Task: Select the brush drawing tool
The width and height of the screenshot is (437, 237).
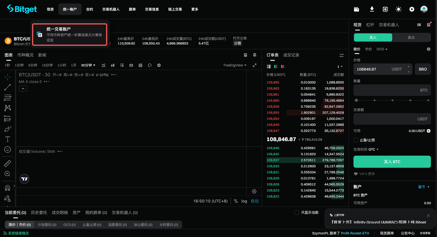Action: (x=7, y=129)
